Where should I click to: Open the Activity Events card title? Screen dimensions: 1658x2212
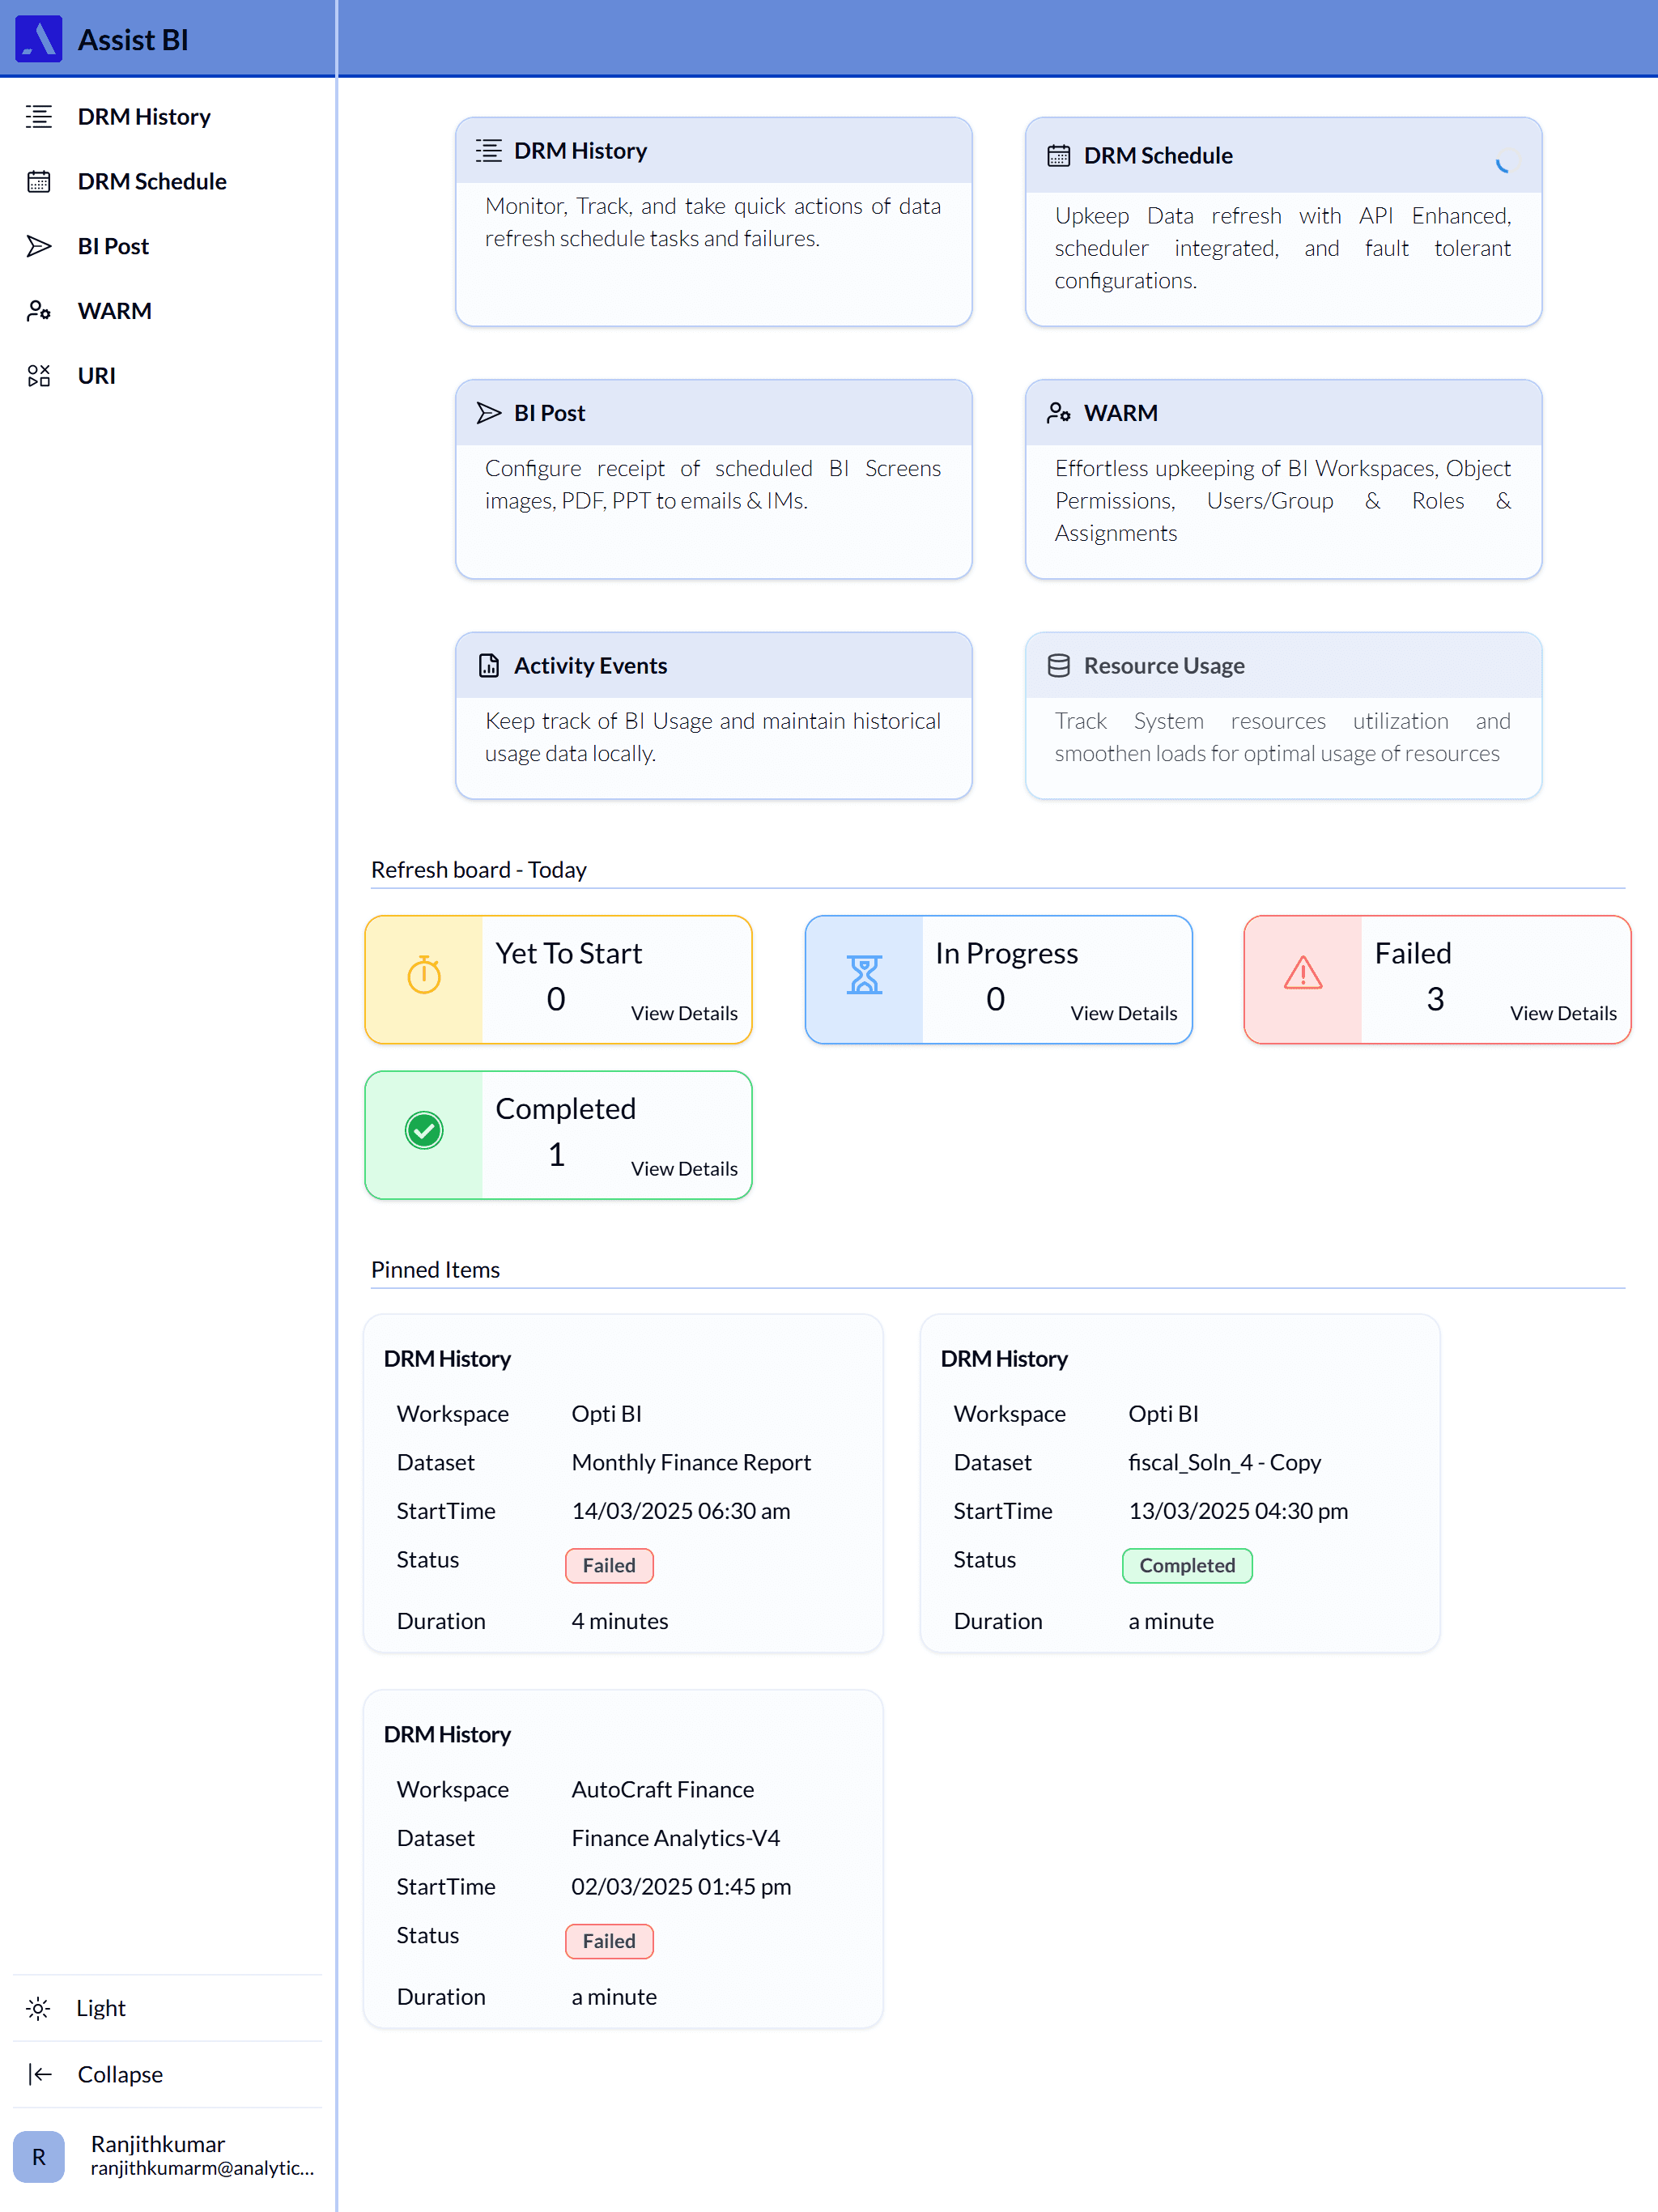590,666
